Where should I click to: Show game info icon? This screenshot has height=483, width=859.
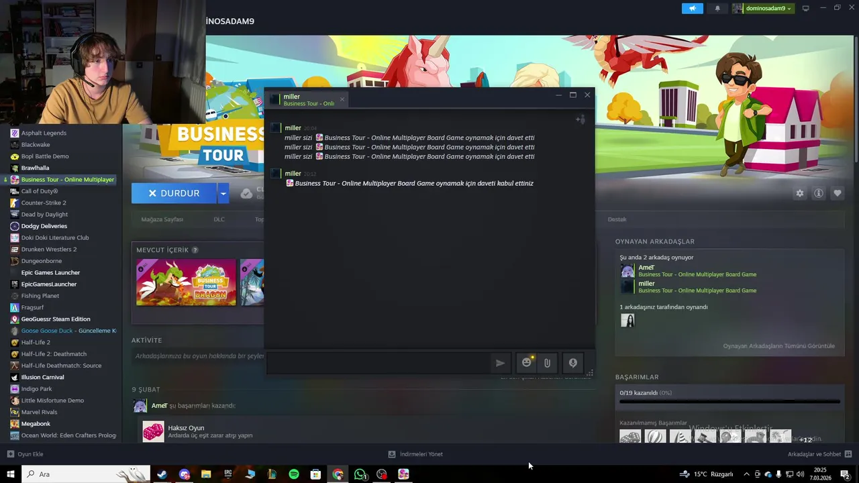point(819,193)
